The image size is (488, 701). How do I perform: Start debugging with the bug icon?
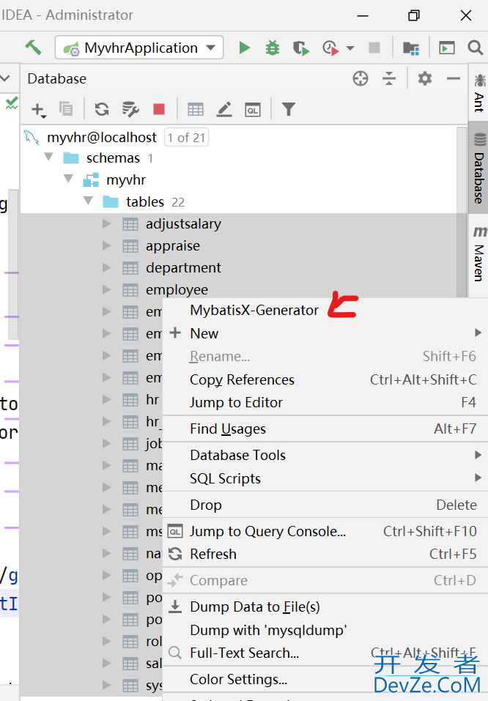(x=273, y=48)
